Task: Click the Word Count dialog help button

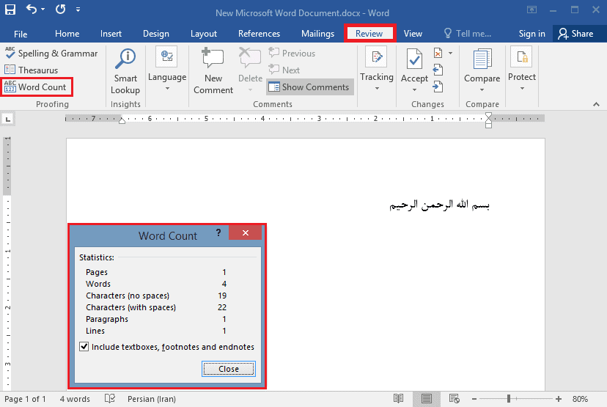Action: click(218, 232)
